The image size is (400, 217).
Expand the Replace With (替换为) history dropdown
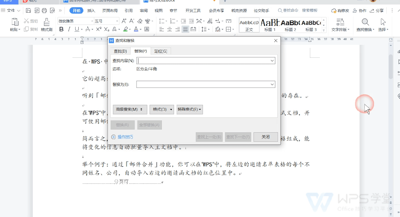(x=272, y=84)
